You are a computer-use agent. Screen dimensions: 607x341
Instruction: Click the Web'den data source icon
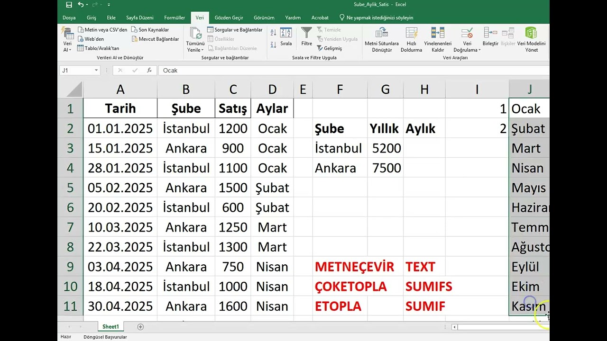coord(81,39)
